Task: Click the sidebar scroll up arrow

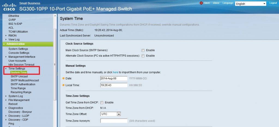Action: (x=55, y=16)
